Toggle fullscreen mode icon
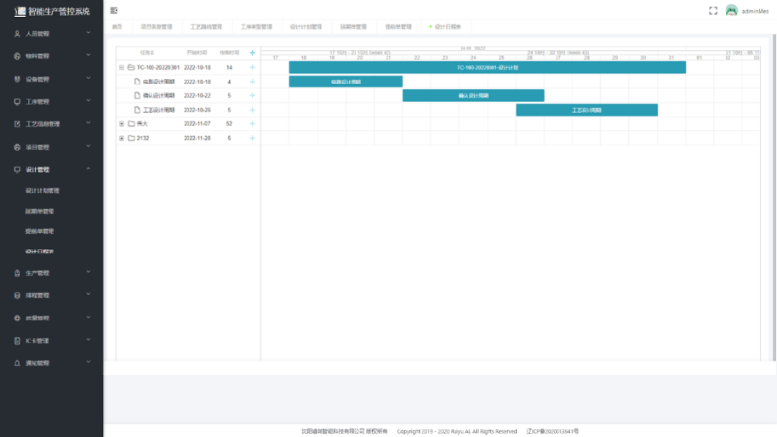The image size is (777, 437). (713, 10)
